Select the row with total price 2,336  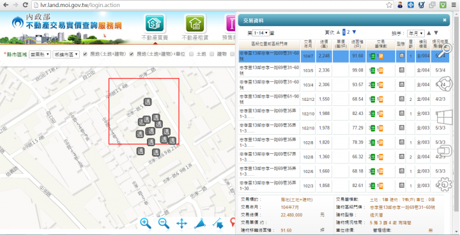coord(344,70)
